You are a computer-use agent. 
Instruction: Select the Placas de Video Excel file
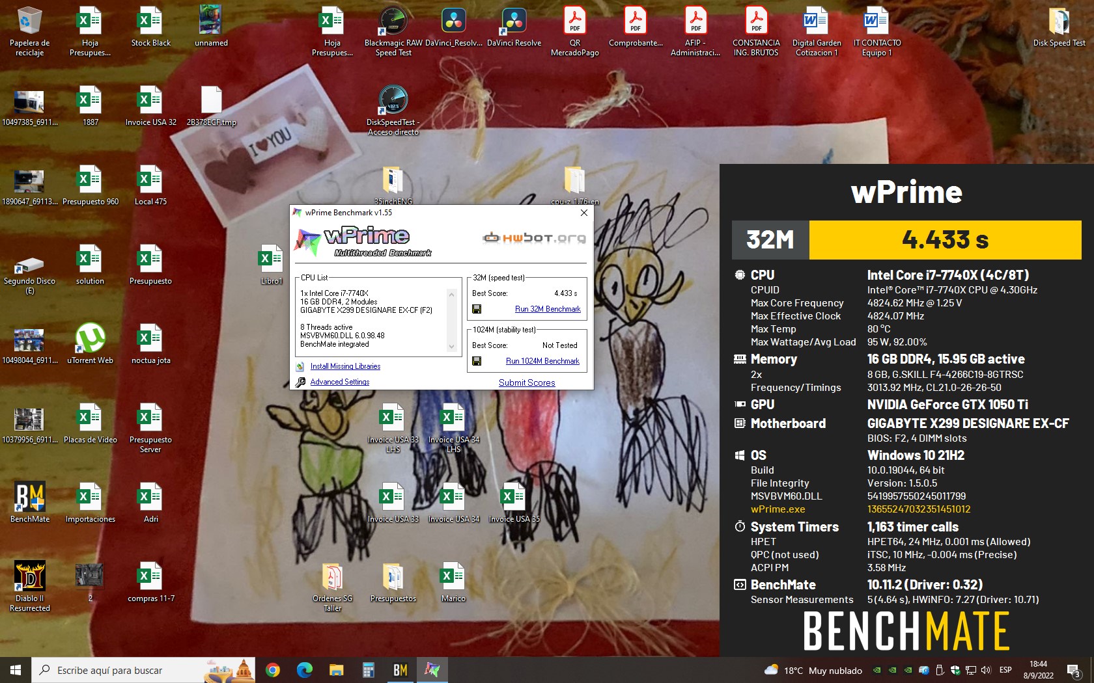(x=90, y=423)
